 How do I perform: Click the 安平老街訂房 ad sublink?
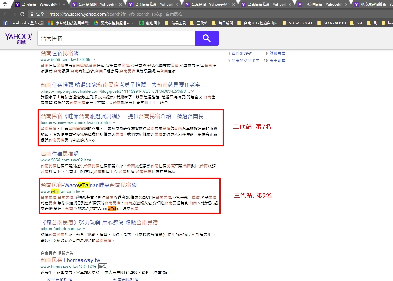click(x=59, y=279)
